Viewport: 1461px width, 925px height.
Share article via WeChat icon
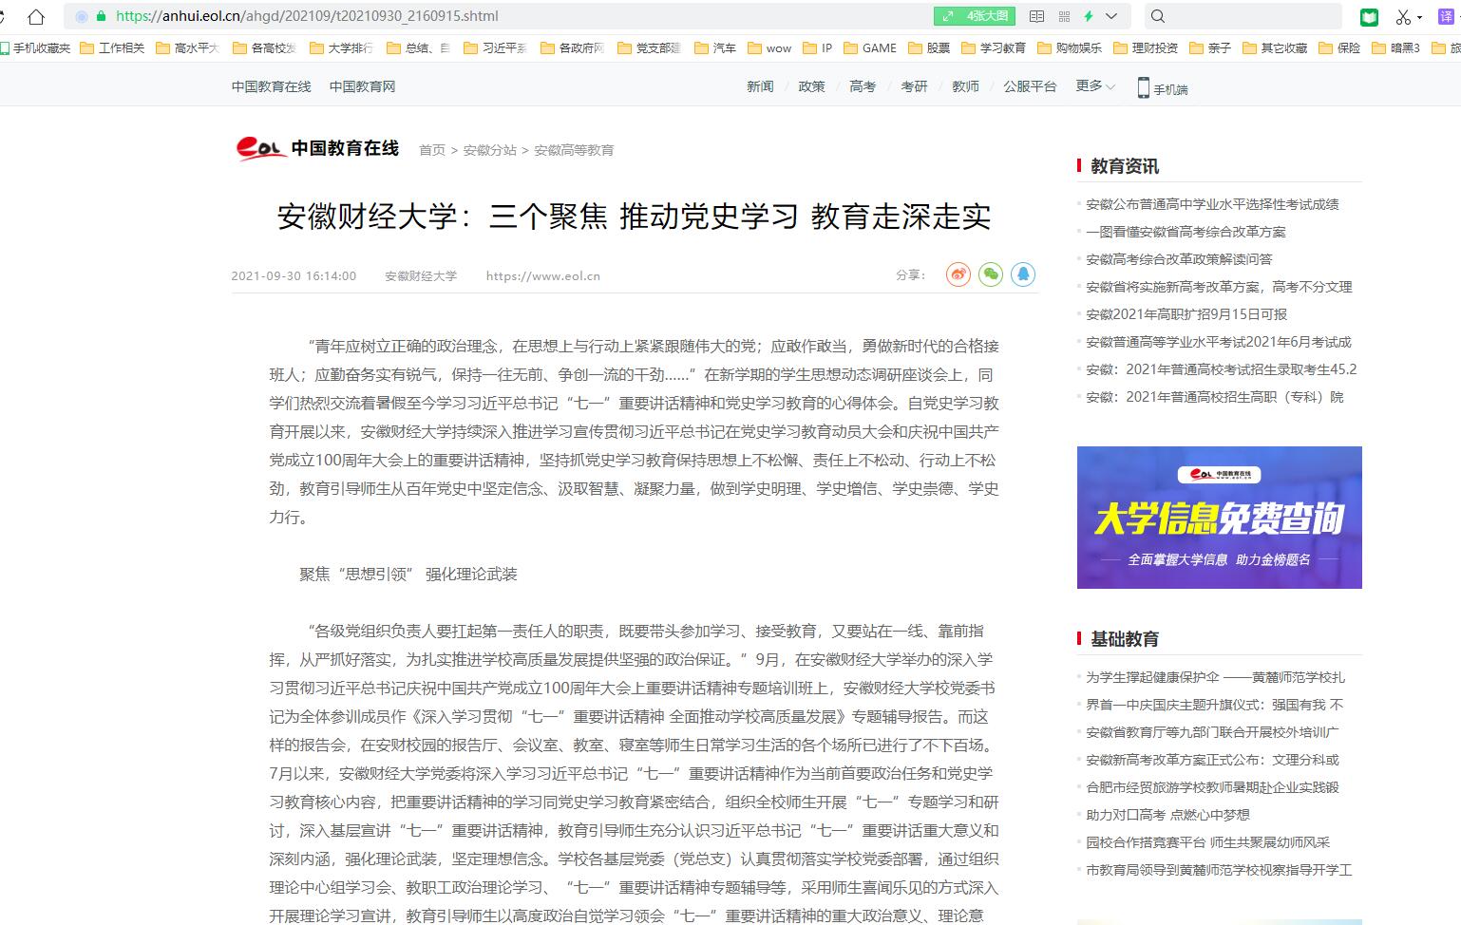(990, 274)
